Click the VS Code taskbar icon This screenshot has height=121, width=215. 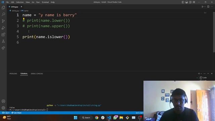pyautogui.click(x=109, y=118)
